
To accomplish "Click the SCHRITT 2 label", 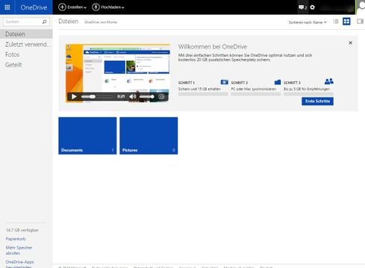I will (x=240, y=83).
